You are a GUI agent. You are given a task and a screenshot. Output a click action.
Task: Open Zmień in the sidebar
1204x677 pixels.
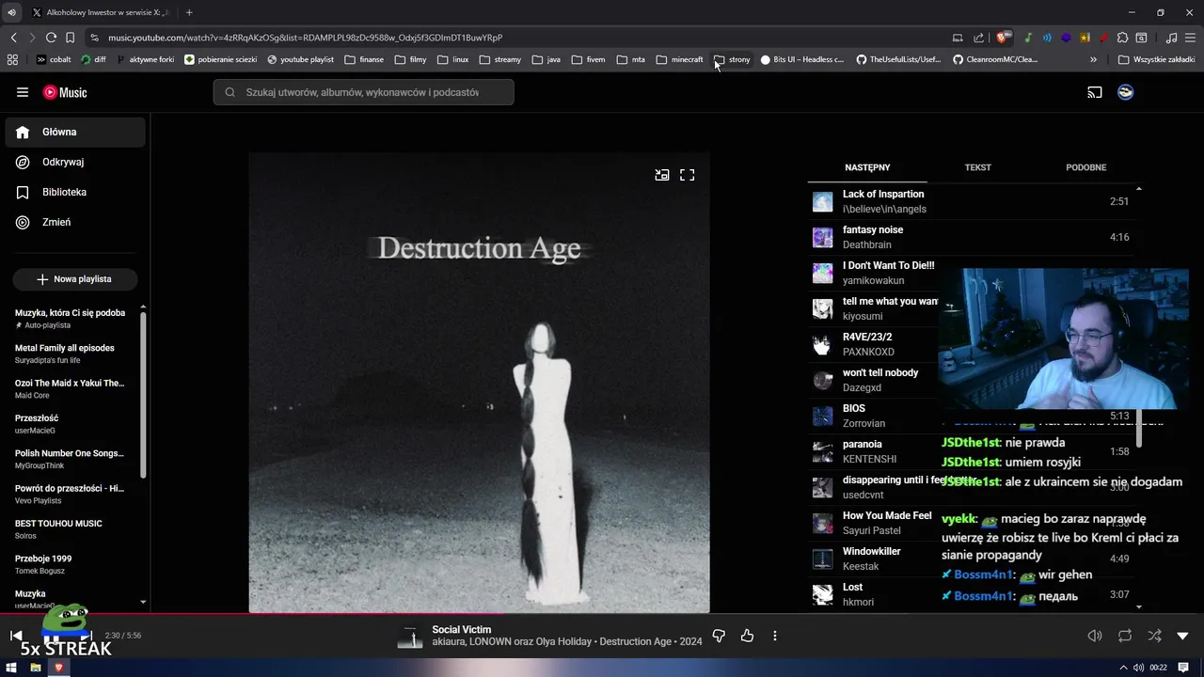click(x=75, y=223)
